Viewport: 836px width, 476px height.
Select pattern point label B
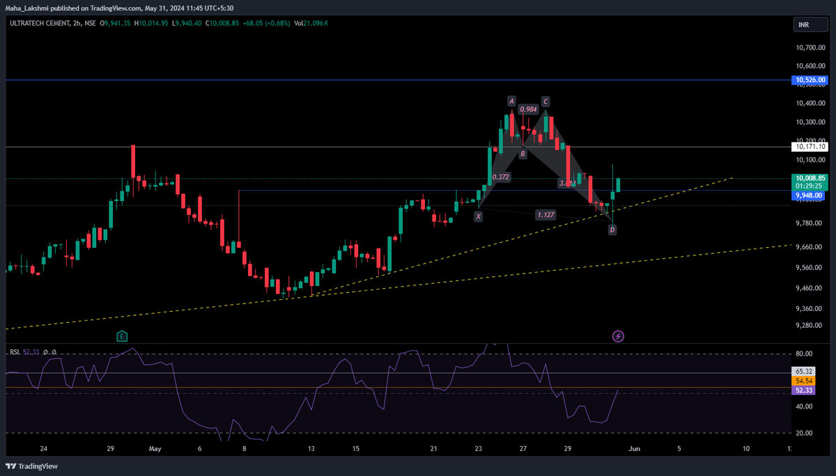coord(522,153)
